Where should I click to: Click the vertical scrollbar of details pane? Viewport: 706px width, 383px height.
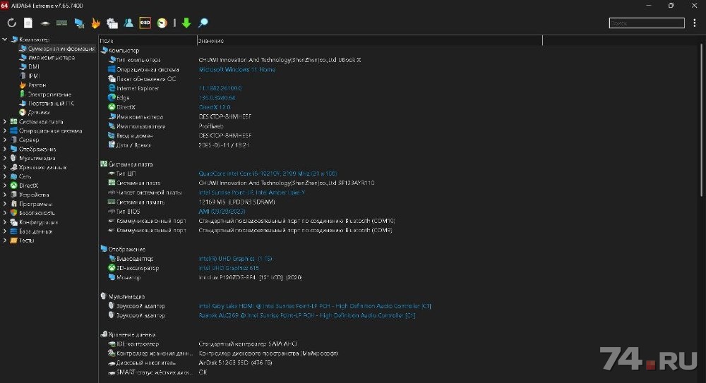pyautogui.click(x=702, y=119)
